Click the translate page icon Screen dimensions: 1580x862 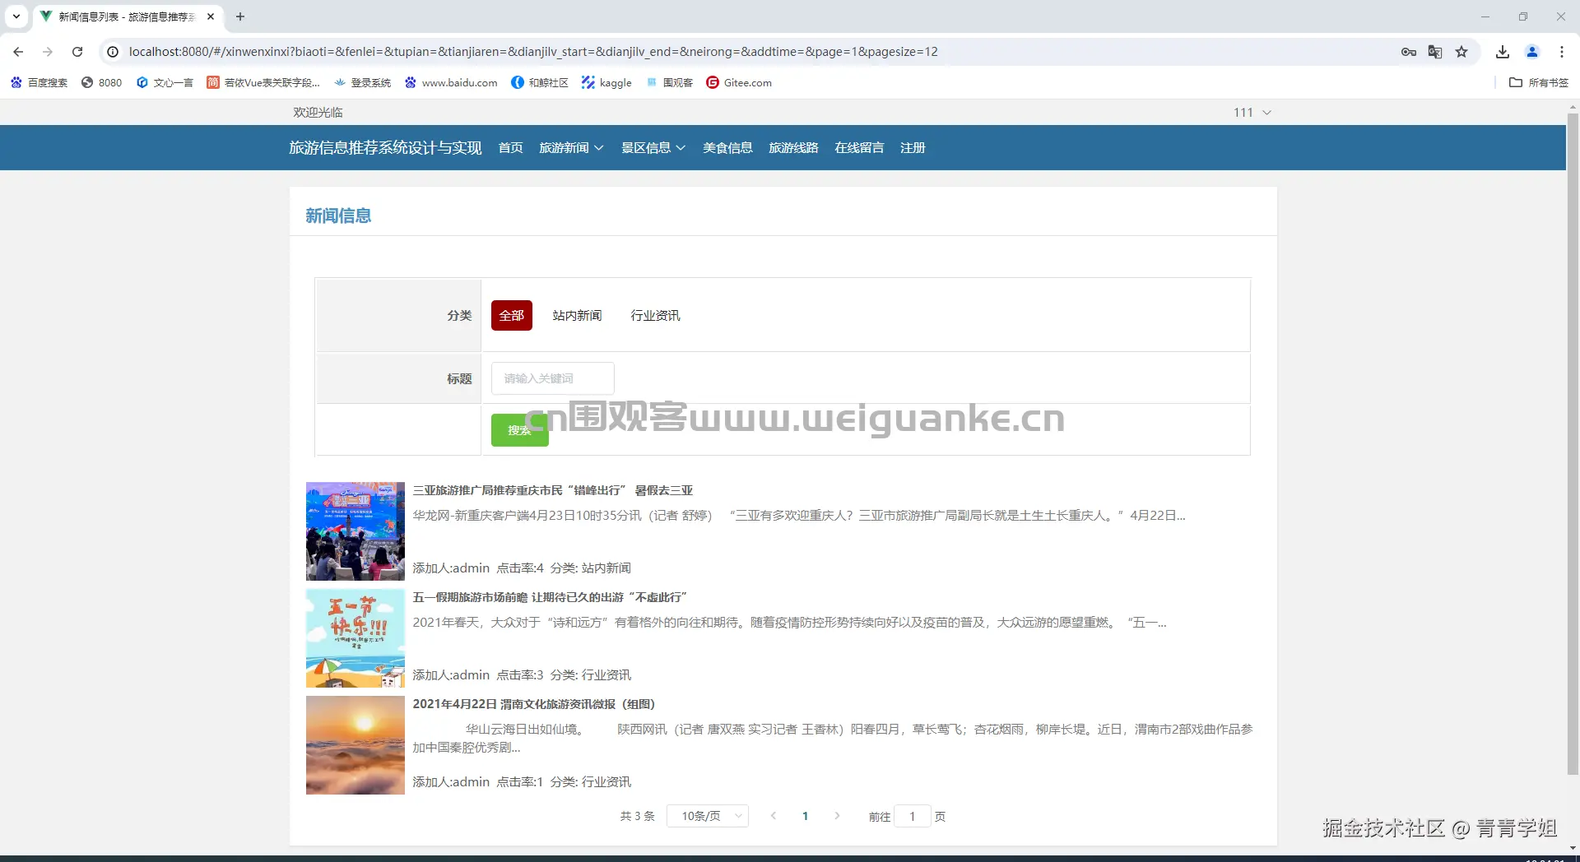click(x=1435, y=52)
